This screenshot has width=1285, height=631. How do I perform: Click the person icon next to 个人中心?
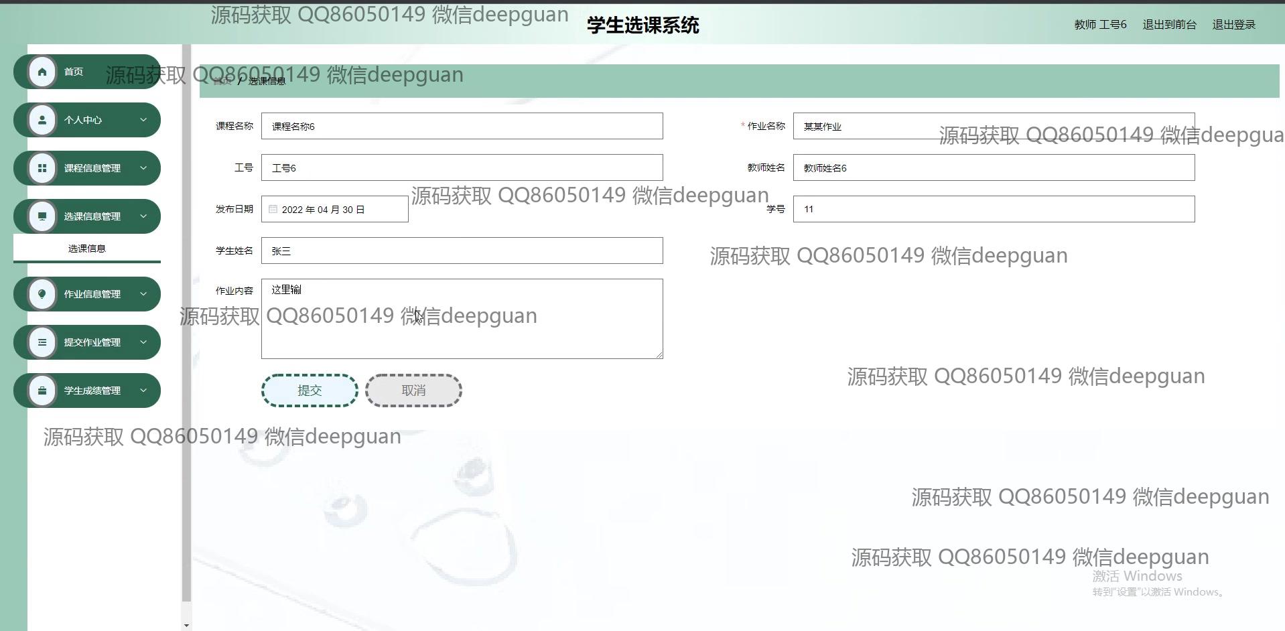42,120
